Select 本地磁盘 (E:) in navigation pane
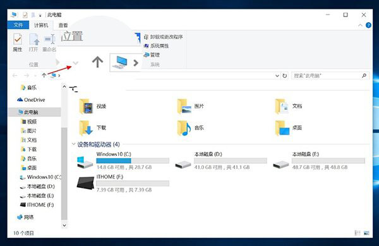This screenshot has width=379, height=246. 37,195
